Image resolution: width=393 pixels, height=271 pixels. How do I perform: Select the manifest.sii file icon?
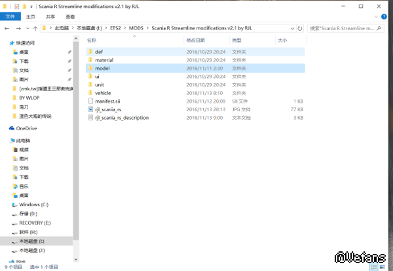(90, 101)
